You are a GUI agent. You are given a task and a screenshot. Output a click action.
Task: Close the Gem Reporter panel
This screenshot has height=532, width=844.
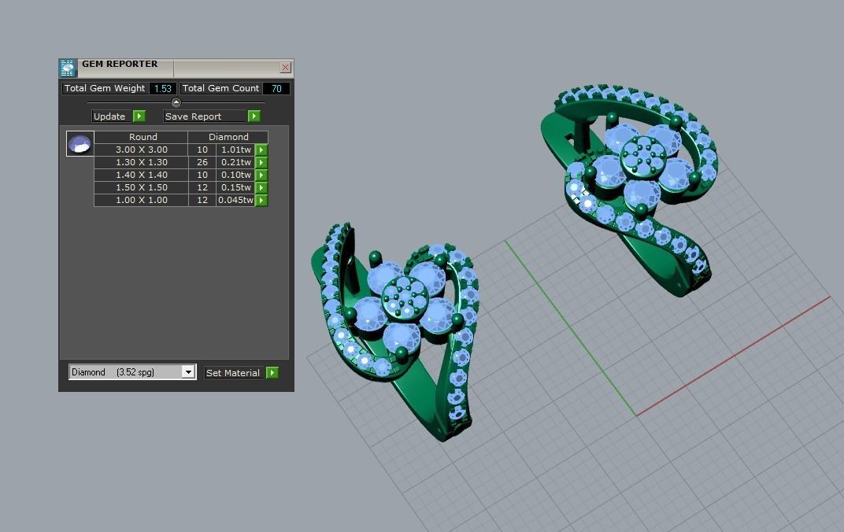point(285,67)
